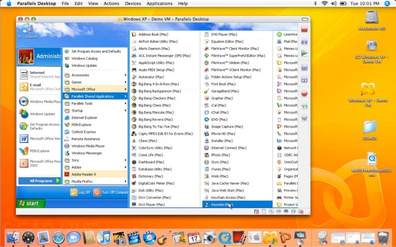Open Finder from the Dock

click(x=13, y=237)
